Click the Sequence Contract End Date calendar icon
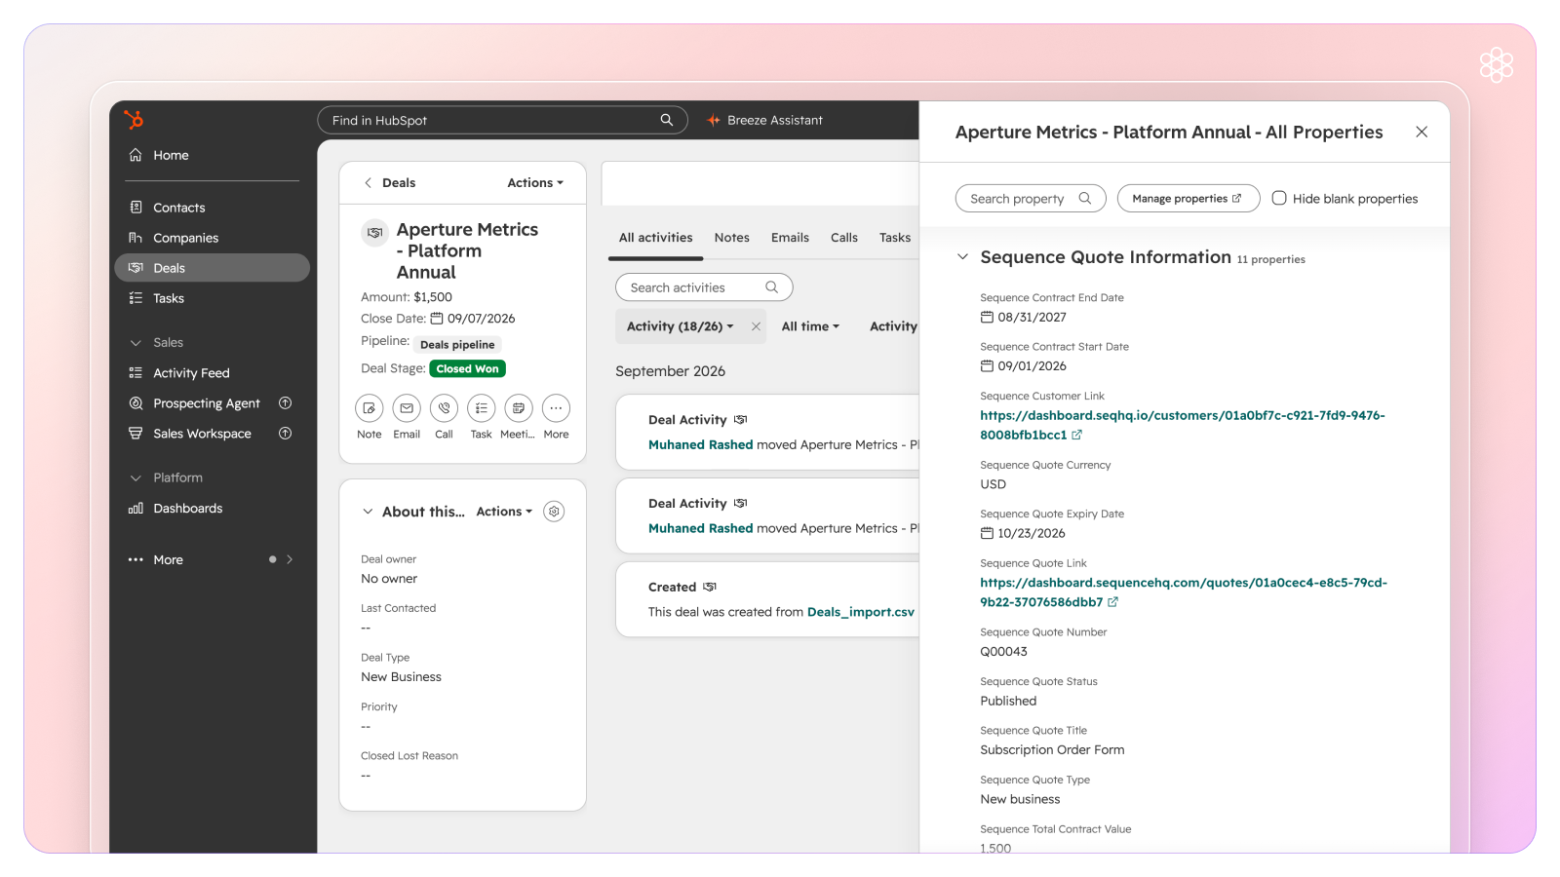 click(987, 318)
